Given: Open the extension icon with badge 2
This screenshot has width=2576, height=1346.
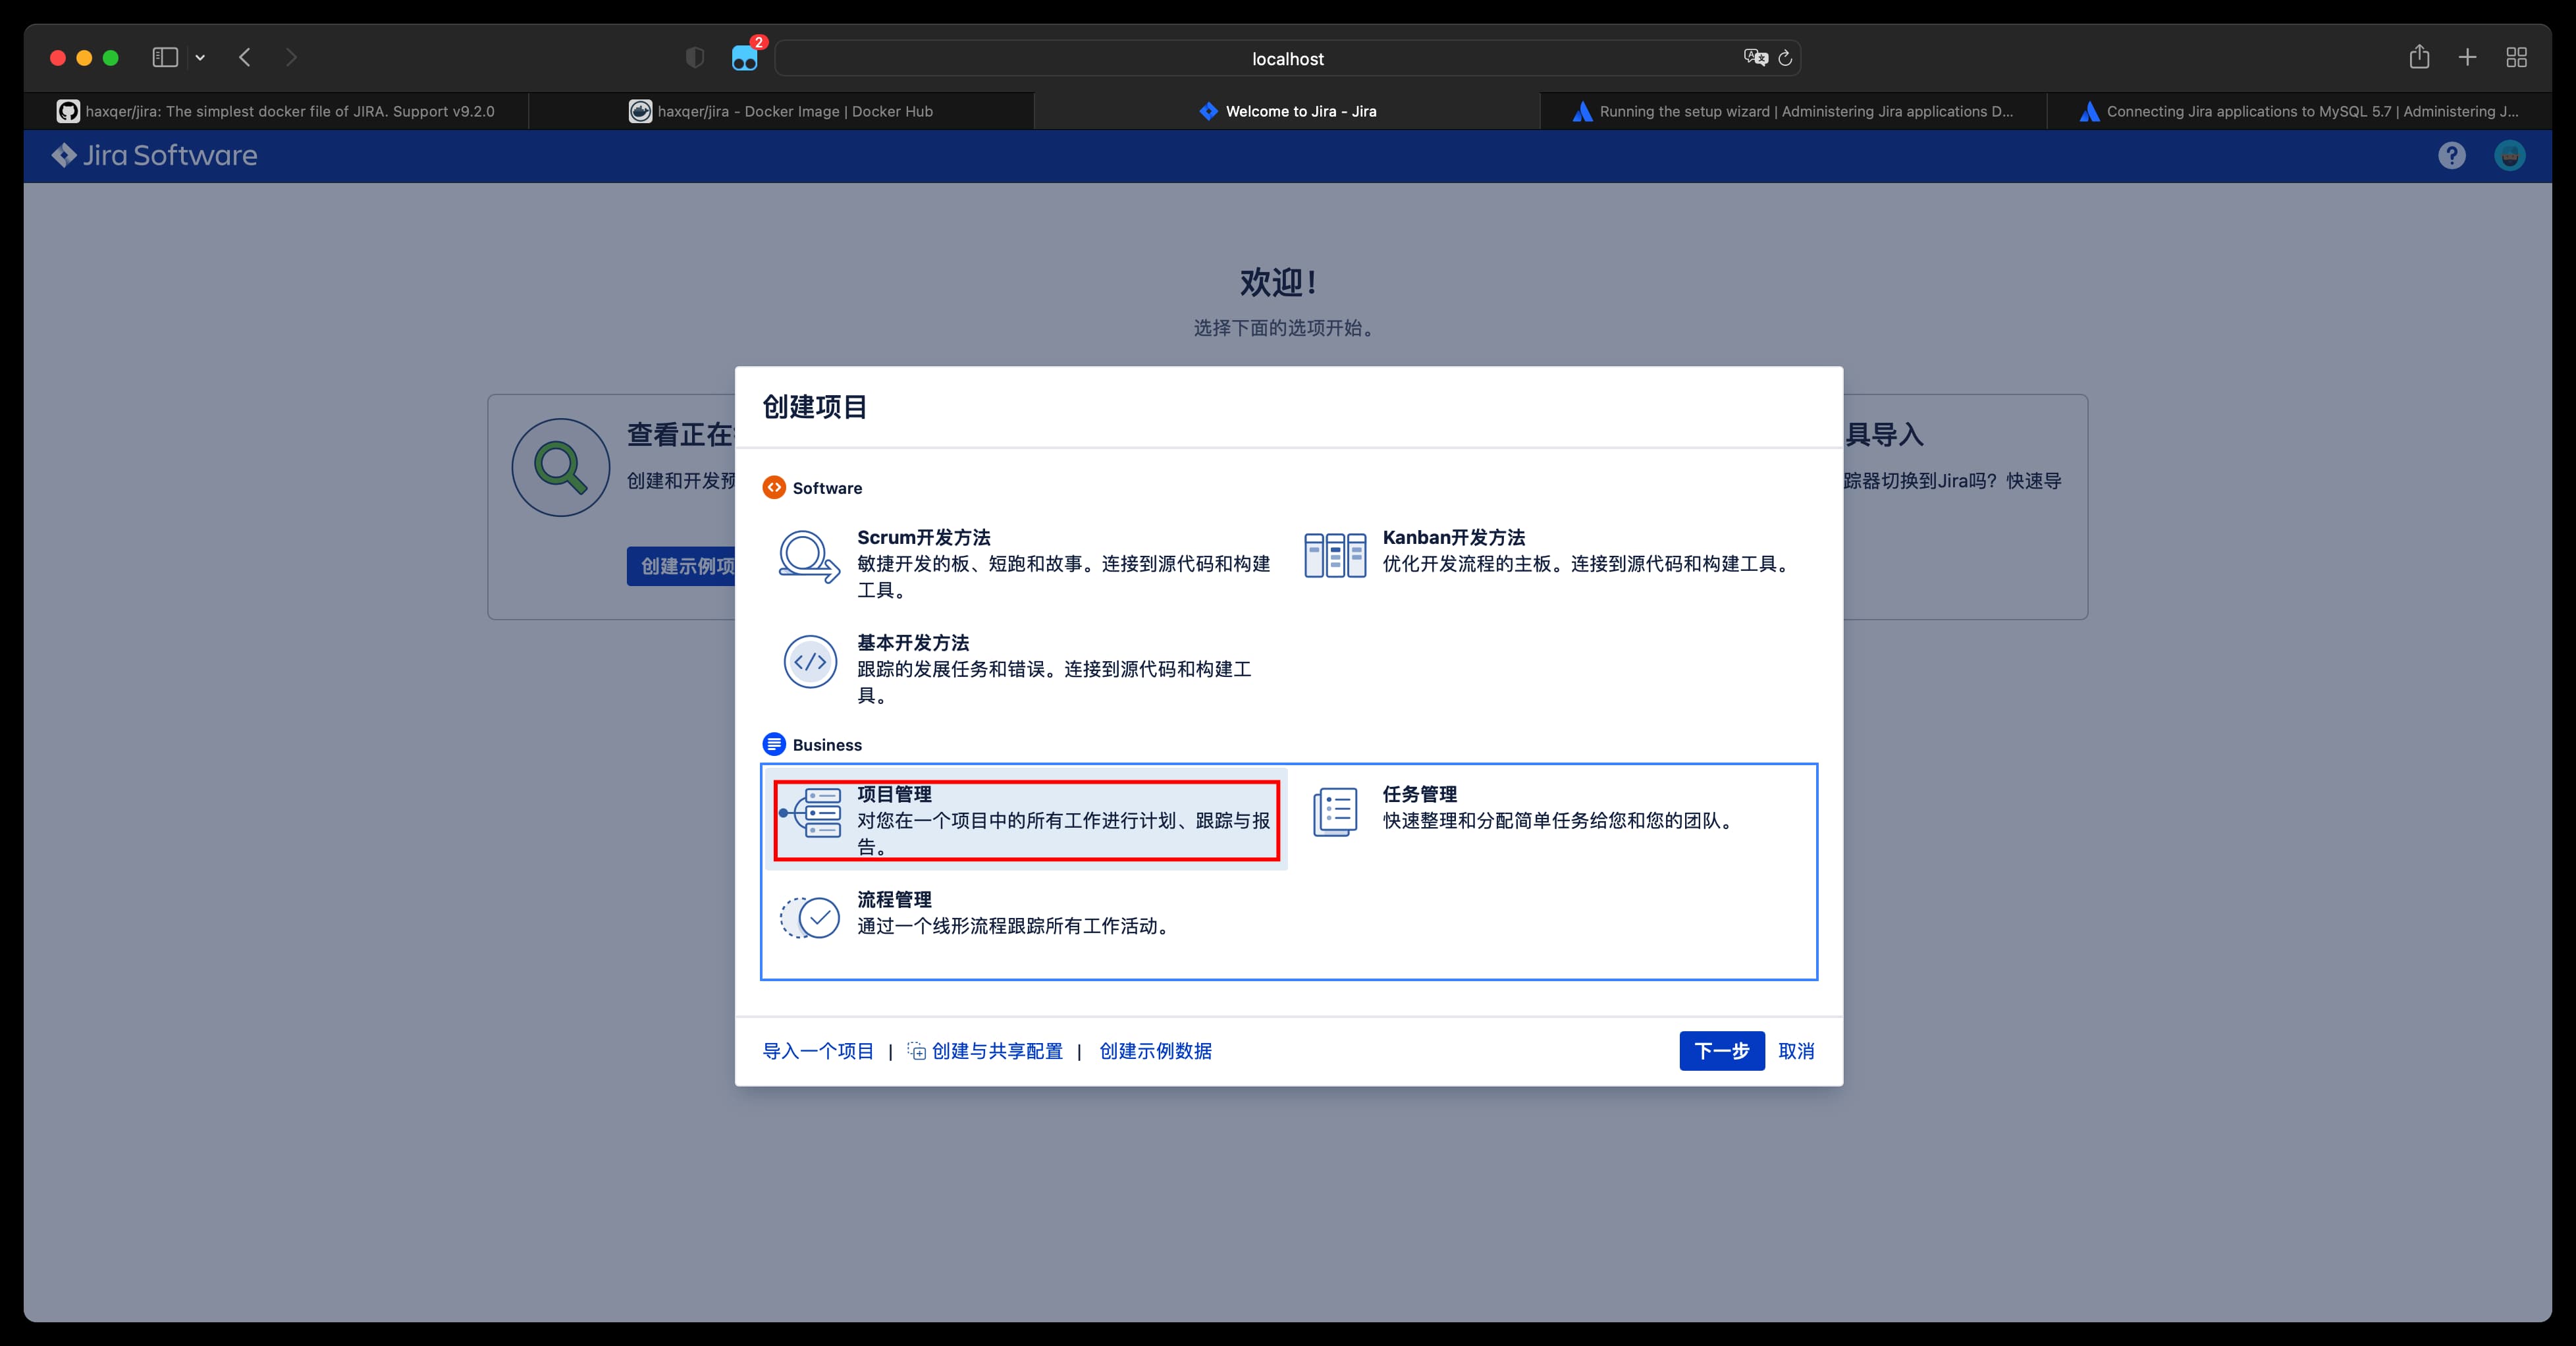Looking at the screenshot, I should point(746,57).
